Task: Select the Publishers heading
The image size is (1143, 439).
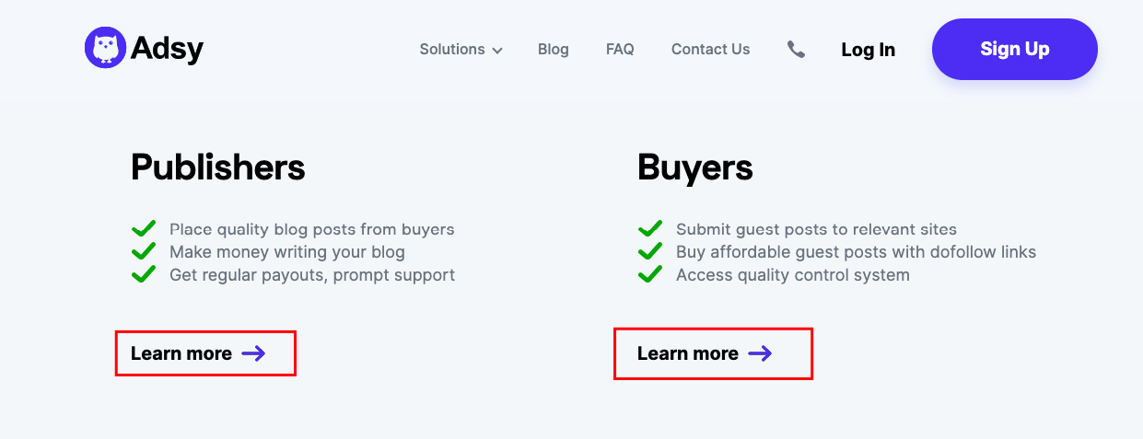Action: coord(218,168)
